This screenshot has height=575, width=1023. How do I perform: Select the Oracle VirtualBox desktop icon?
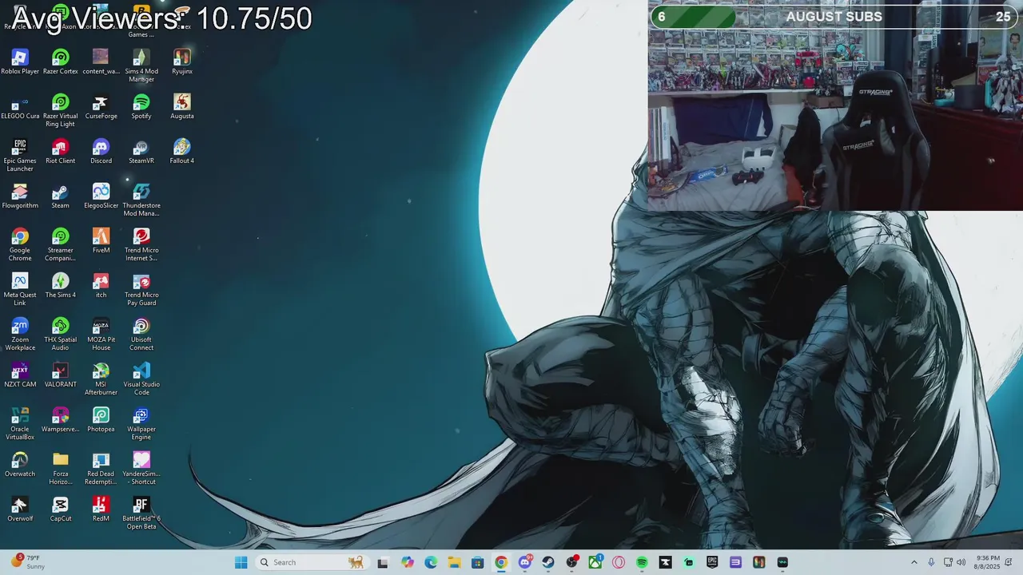[x=20, y=423]
